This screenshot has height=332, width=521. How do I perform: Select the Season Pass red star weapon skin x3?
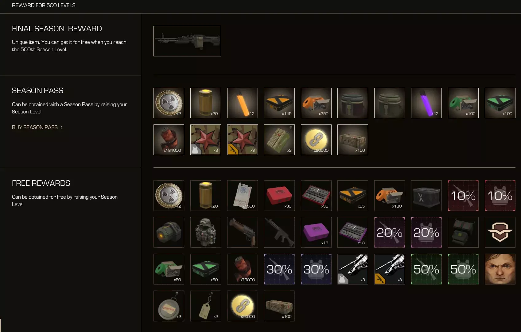(243, 140)
